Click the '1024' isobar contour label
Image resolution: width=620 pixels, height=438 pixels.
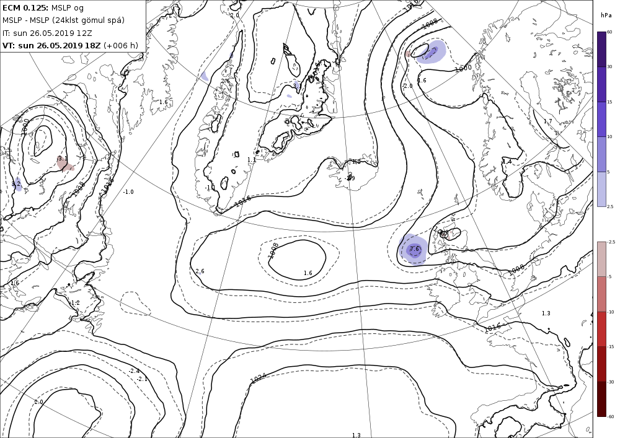coord(258,379)
